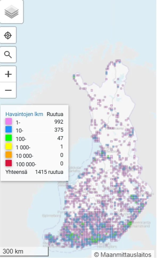
Task: Click the 100 000- legend label
Action: pos(26,164)
